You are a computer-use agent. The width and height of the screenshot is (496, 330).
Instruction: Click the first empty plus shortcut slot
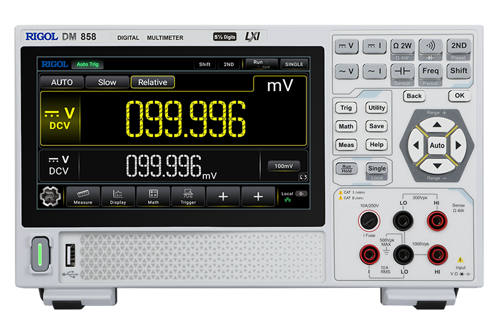pos(223,197)
